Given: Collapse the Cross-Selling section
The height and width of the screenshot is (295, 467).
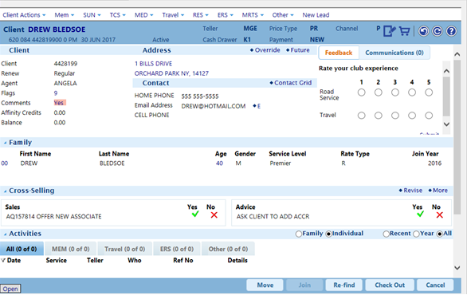Looking at the screenshot, I should [5, 191].
